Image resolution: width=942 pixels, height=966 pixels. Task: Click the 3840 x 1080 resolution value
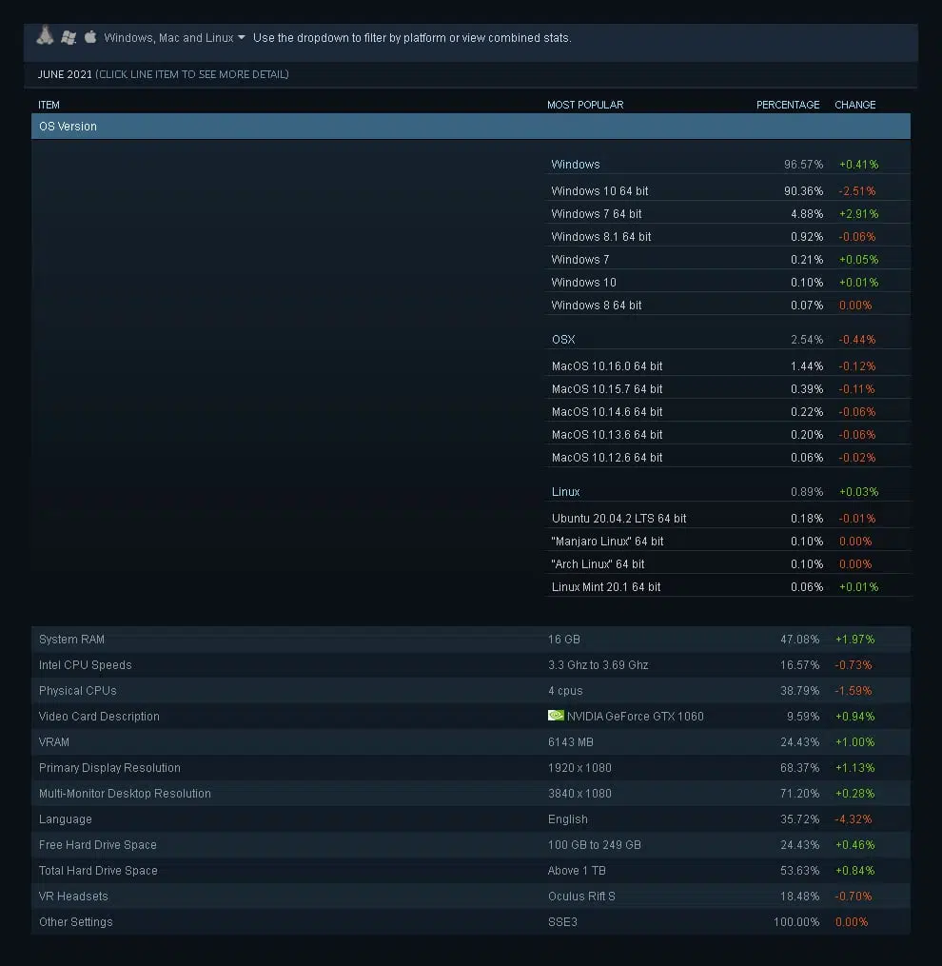[x=579, y=794]
